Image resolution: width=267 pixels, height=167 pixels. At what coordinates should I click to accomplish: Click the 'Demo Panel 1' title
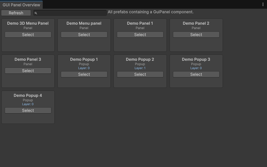click(140, 23)
